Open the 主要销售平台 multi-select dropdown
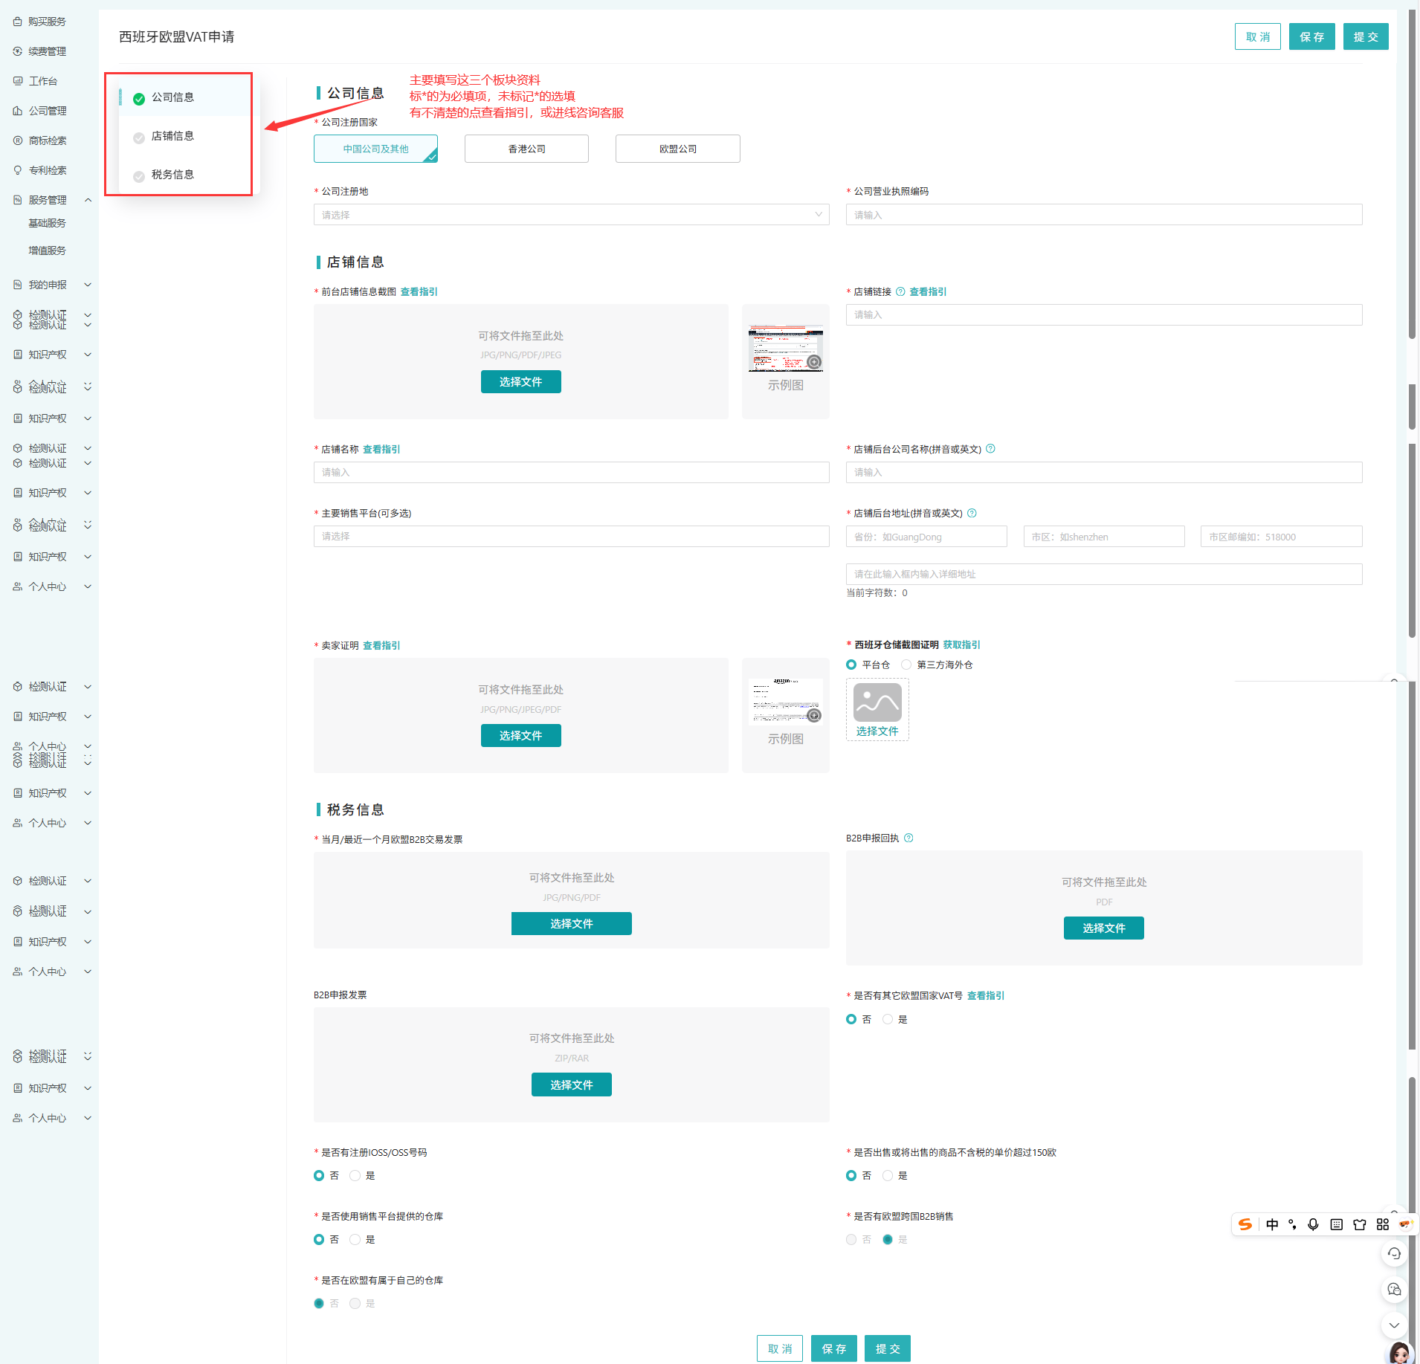The image size is (1420, 1364). [x=571, y=536]
